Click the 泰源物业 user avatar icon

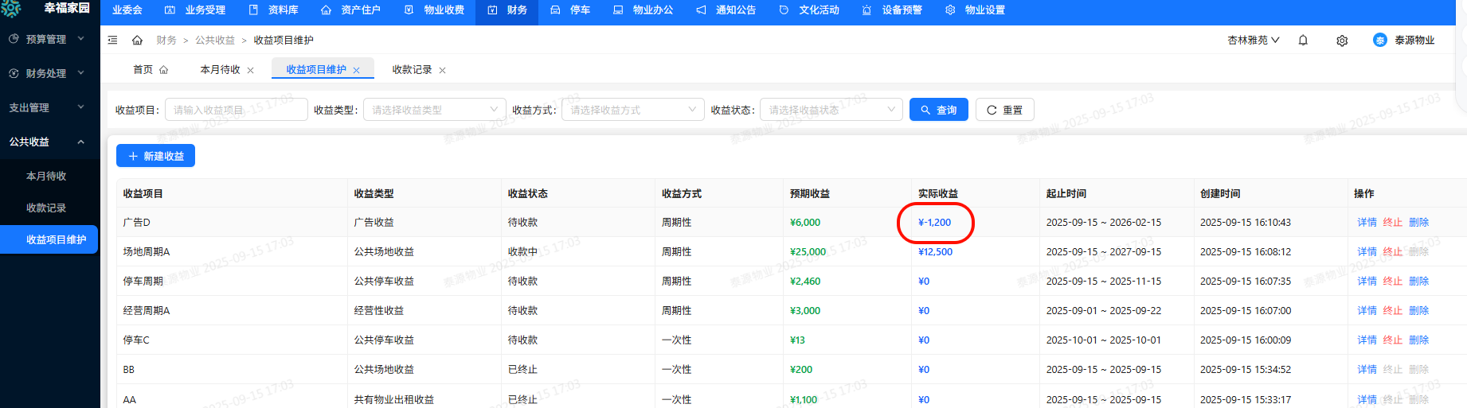1379,40
